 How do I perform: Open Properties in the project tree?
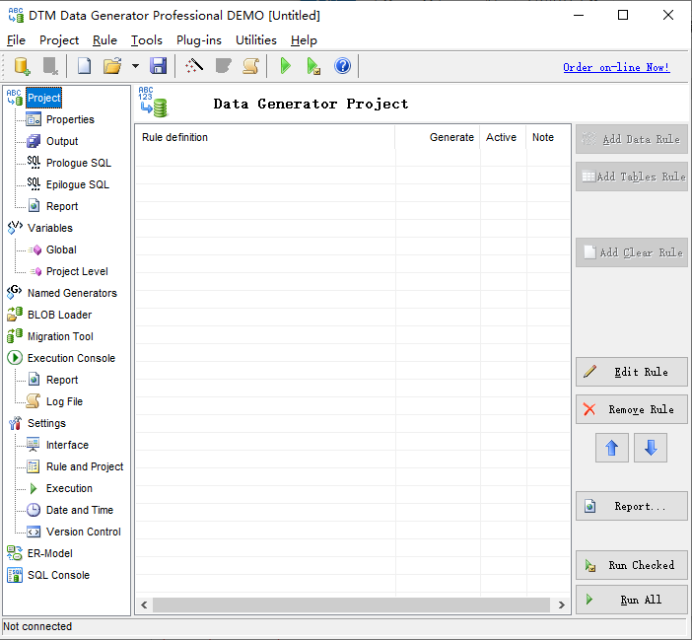(70, 119)
